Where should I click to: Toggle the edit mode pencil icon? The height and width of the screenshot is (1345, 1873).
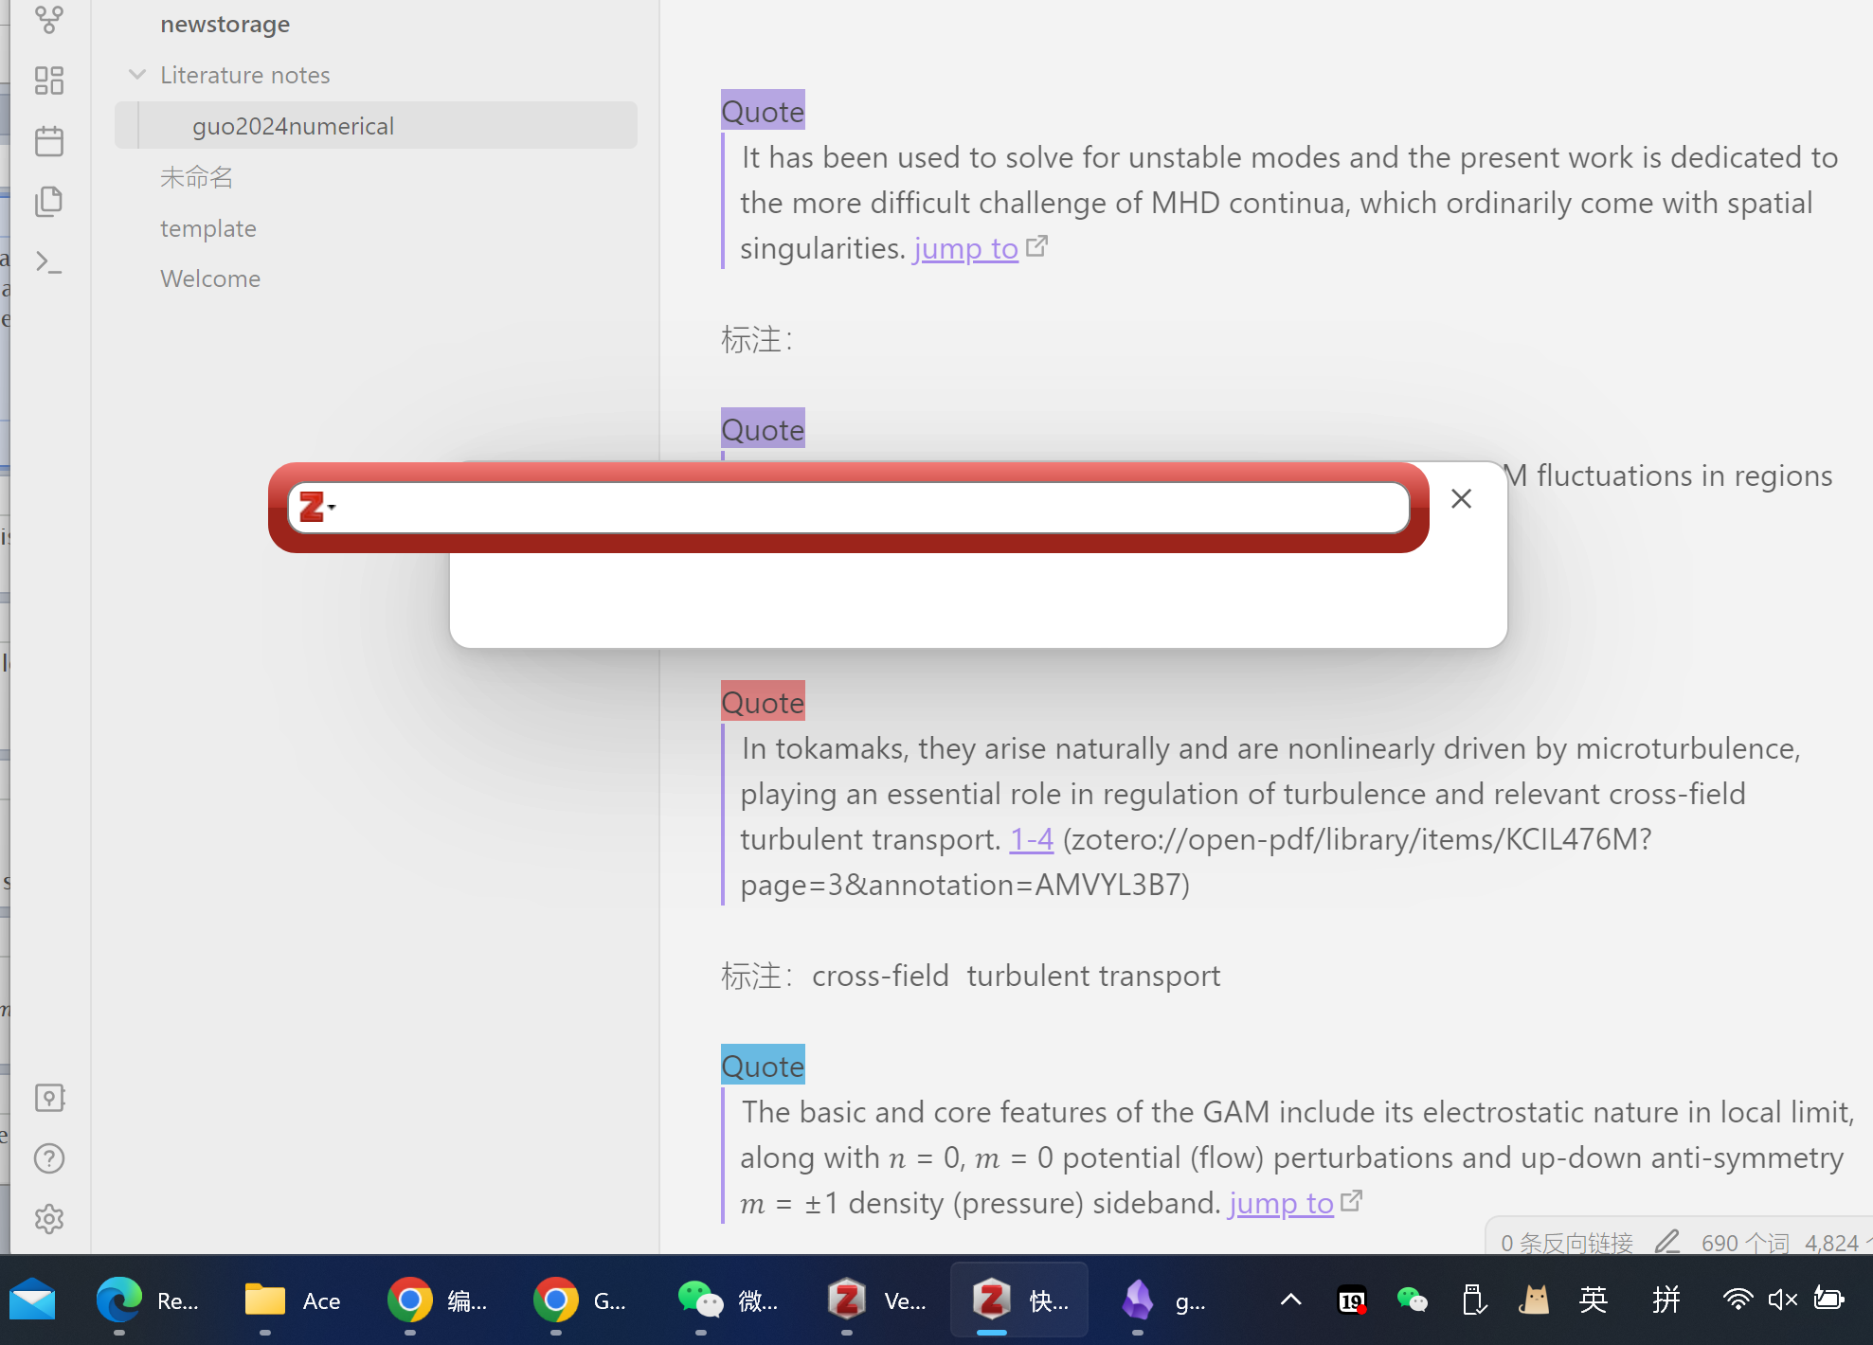click(1667, 1242)
